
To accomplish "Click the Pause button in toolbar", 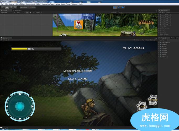I will click(x=119, y=7).
